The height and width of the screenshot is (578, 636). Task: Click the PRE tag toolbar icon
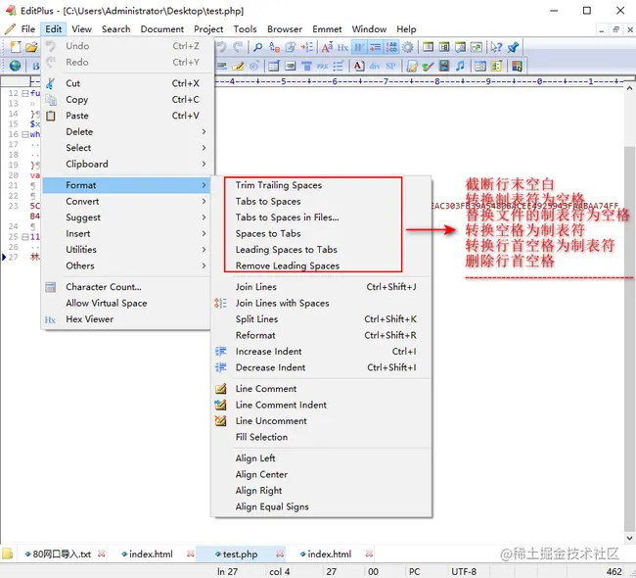323,66
